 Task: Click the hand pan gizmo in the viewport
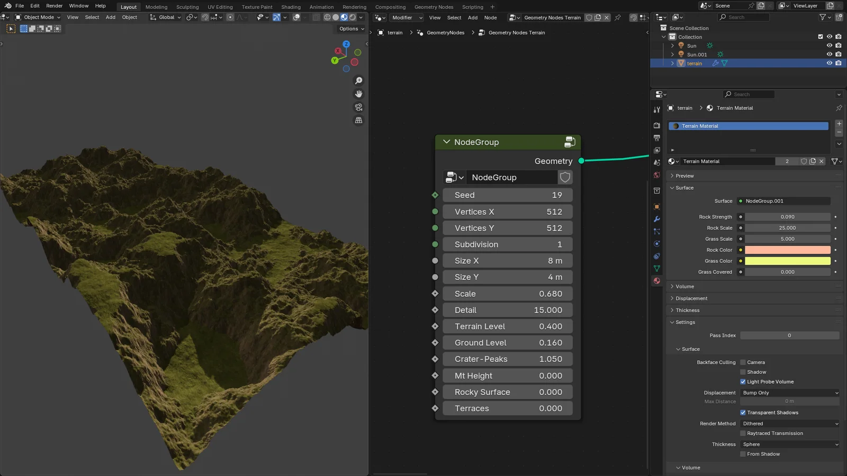tap(359, 94)
